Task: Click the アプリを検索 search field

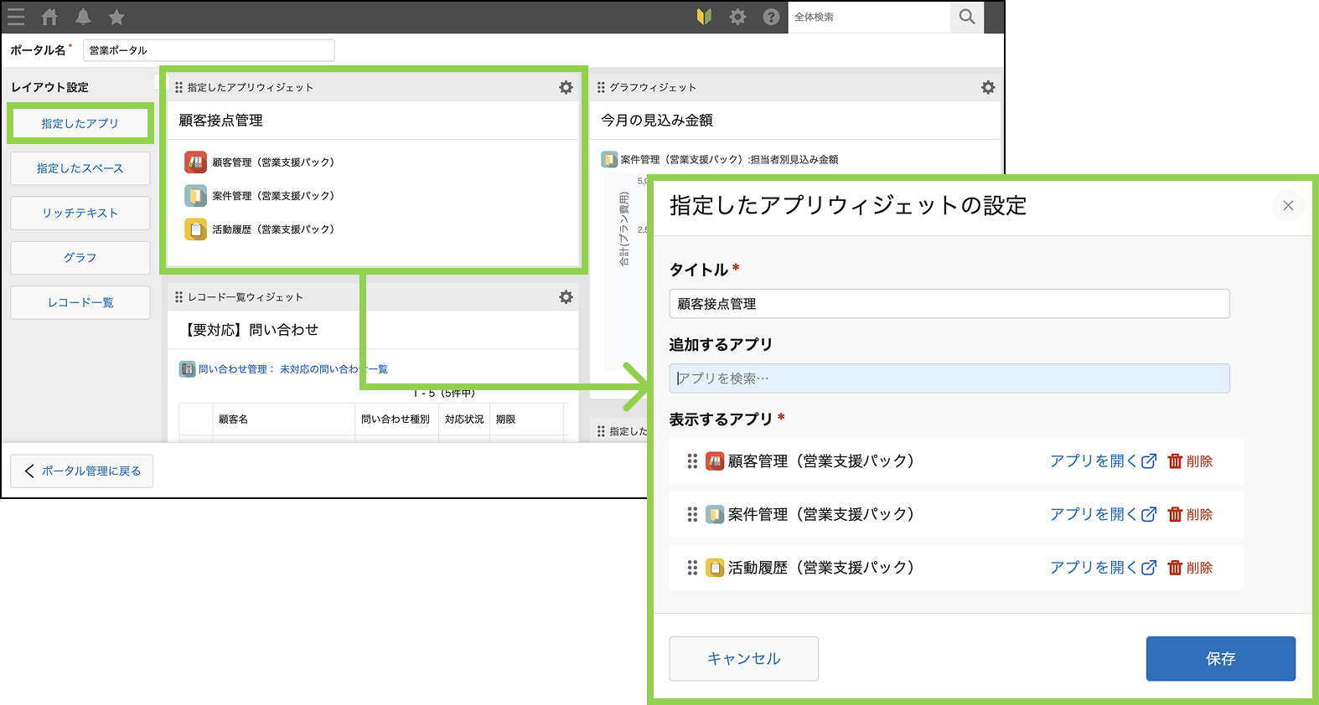Action: point(949,378)
